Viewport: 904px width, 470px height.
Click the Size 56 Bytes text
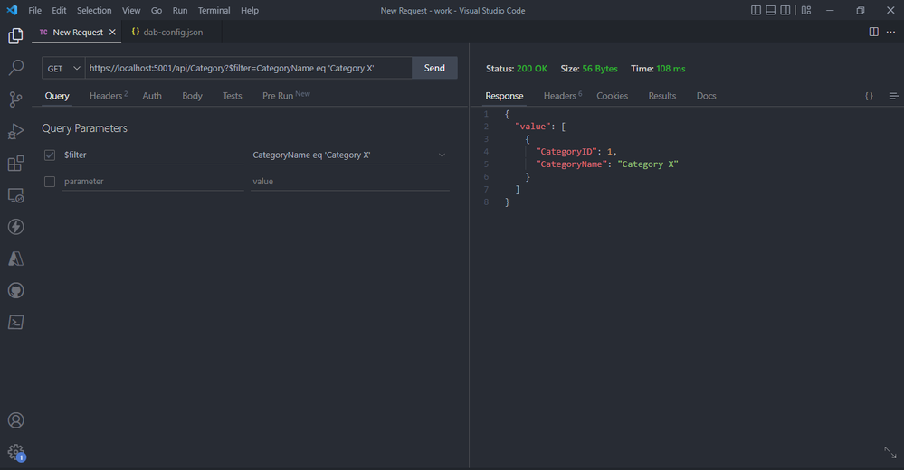tap(588, 69)
